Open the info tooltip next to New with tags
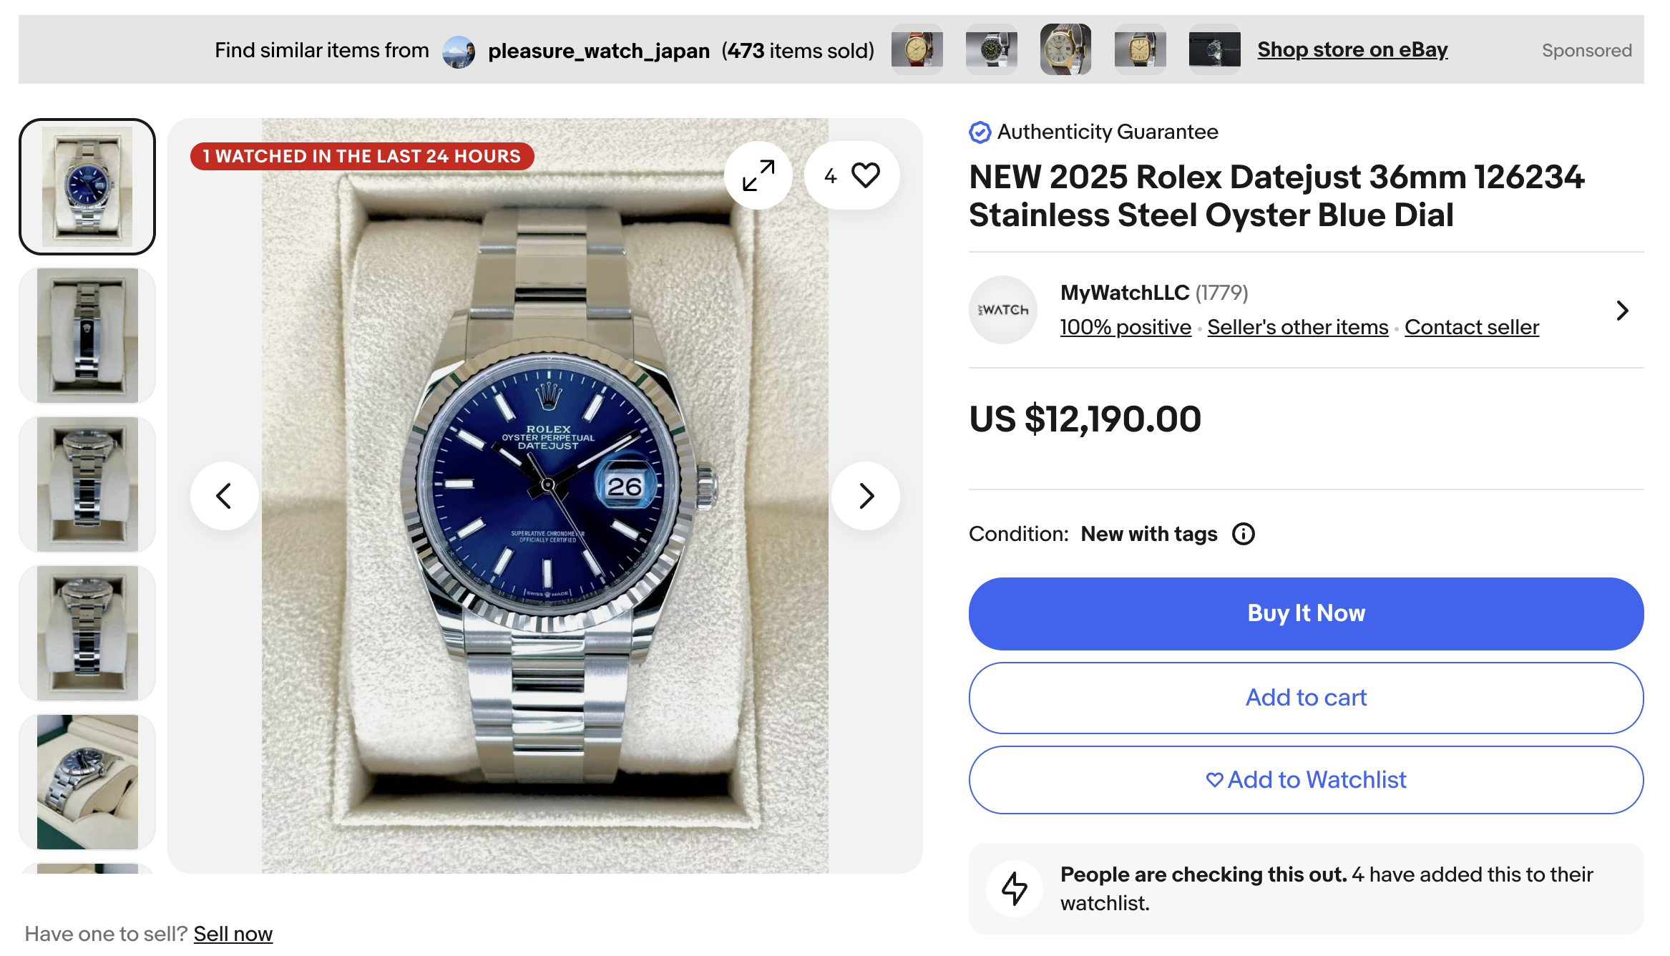The width and height of the screenshot is (1670, 956). coord(1244,533)
